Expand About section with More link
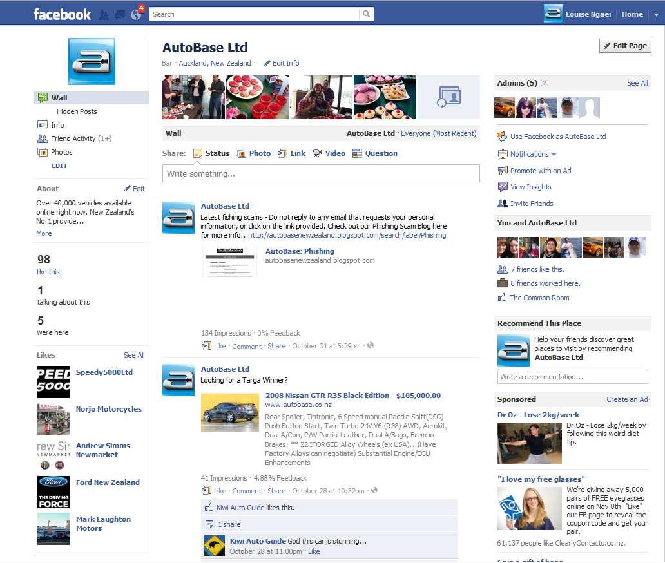Screen dimensions: 665x563 (x=44, y=233)
